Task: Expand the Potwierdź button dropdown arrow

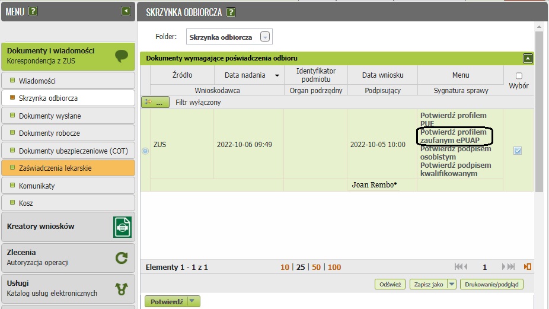Action: (191, 301)
